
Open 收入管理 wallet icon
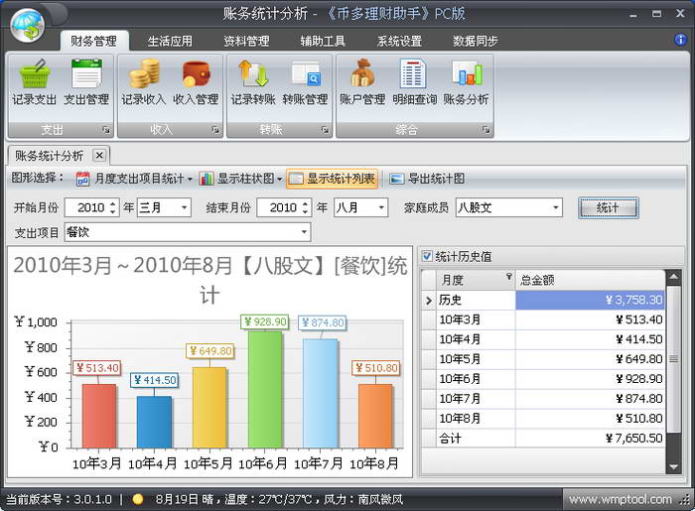pyautogui.click(x=196, y=74)
